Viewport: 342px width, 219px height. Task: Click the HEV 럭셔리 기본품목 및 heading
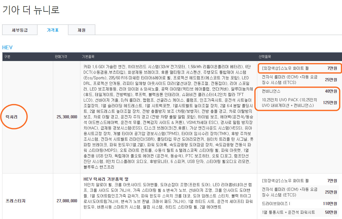[x=106, y=179]
